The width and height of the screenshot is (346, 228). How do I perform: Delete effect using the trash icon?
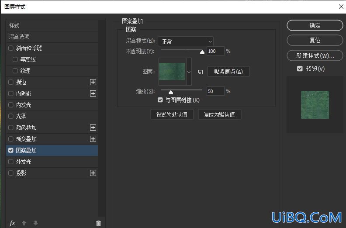coord(98,223)
